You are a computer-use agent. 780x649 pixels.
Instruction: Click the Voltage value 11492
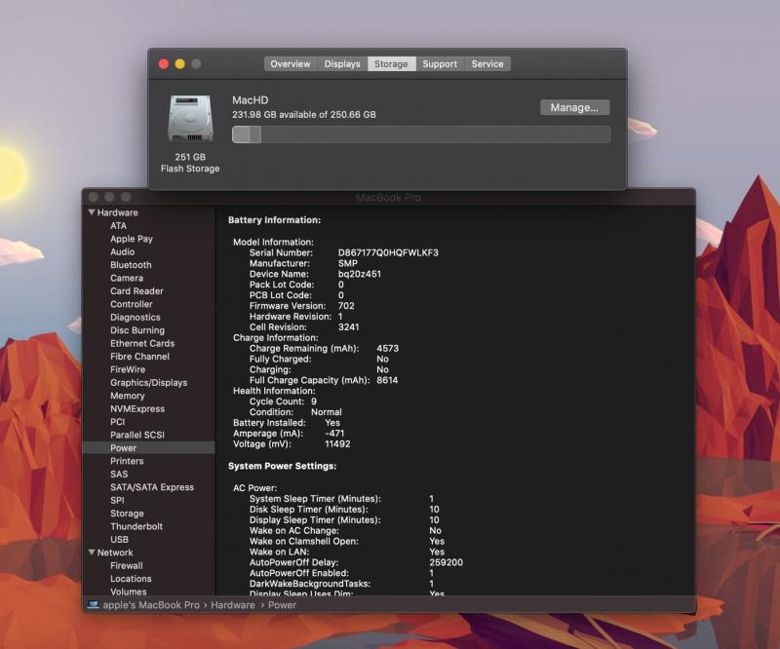pos(337,443)
